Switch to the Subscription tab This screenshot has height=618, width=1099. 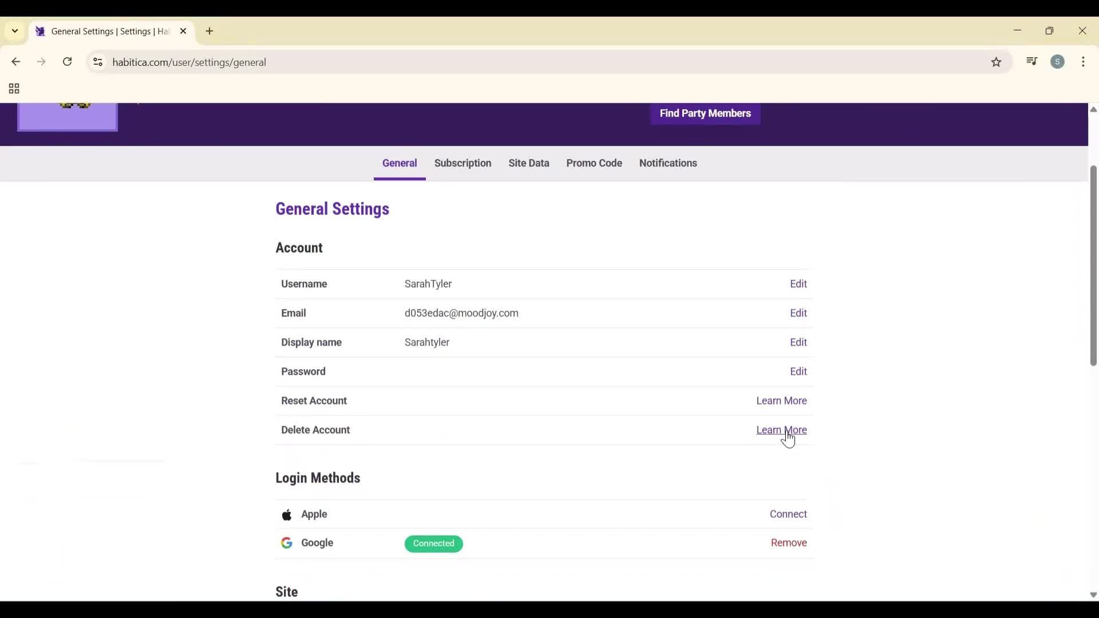pos(462,164)
